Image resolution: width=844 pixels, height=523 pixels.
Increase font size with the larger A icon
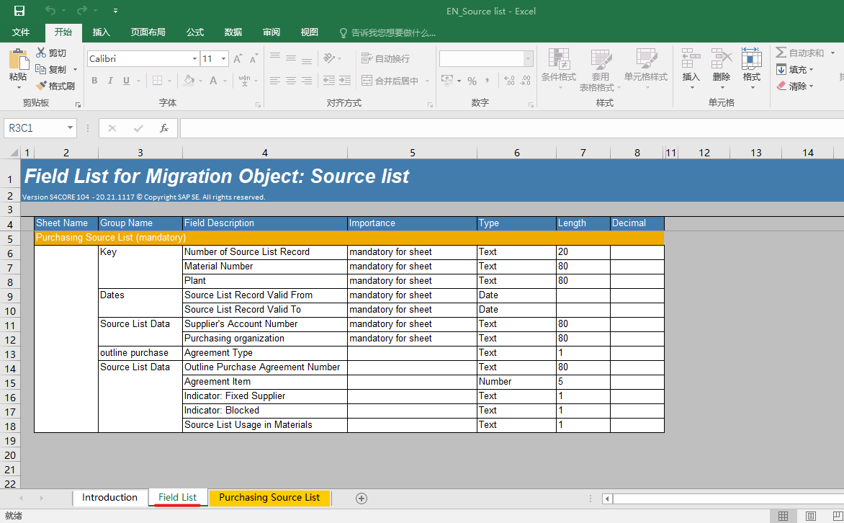[x=238, y=58]
